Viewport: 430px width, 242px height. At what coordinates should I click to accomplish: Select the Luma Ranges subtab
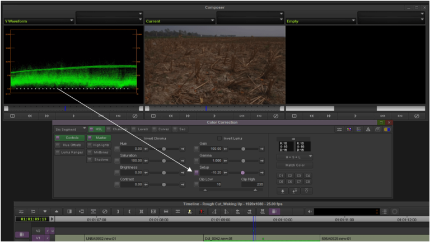pos(69,152)
